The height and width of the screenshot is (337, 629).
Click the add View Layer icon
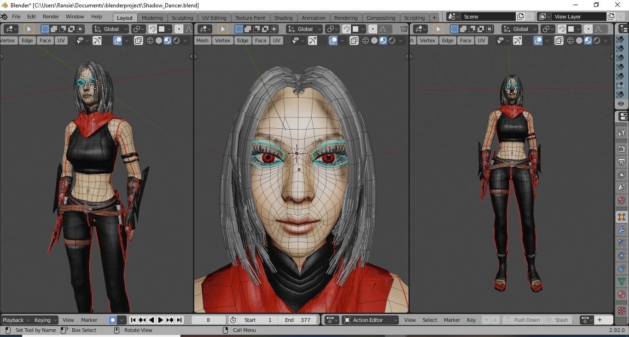(x=611, y=17)
